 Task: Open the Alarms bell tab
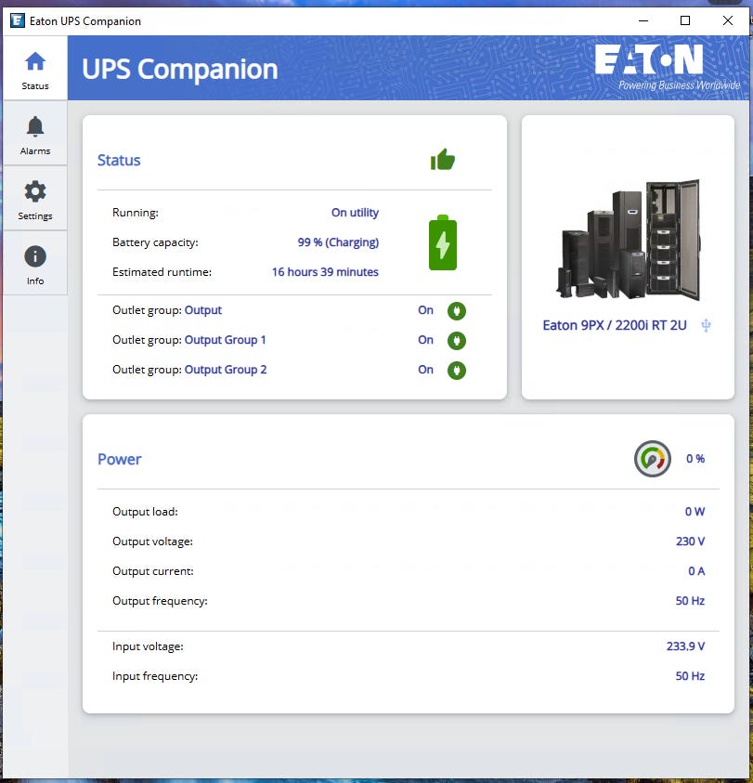(x=35, y=134)
